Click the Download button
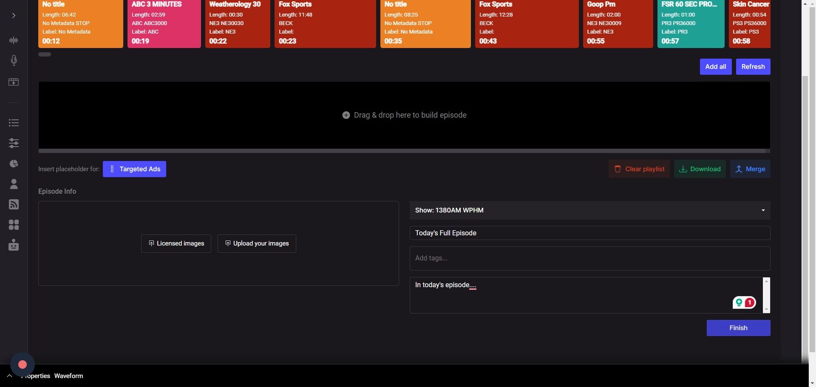 pos(700,169)
